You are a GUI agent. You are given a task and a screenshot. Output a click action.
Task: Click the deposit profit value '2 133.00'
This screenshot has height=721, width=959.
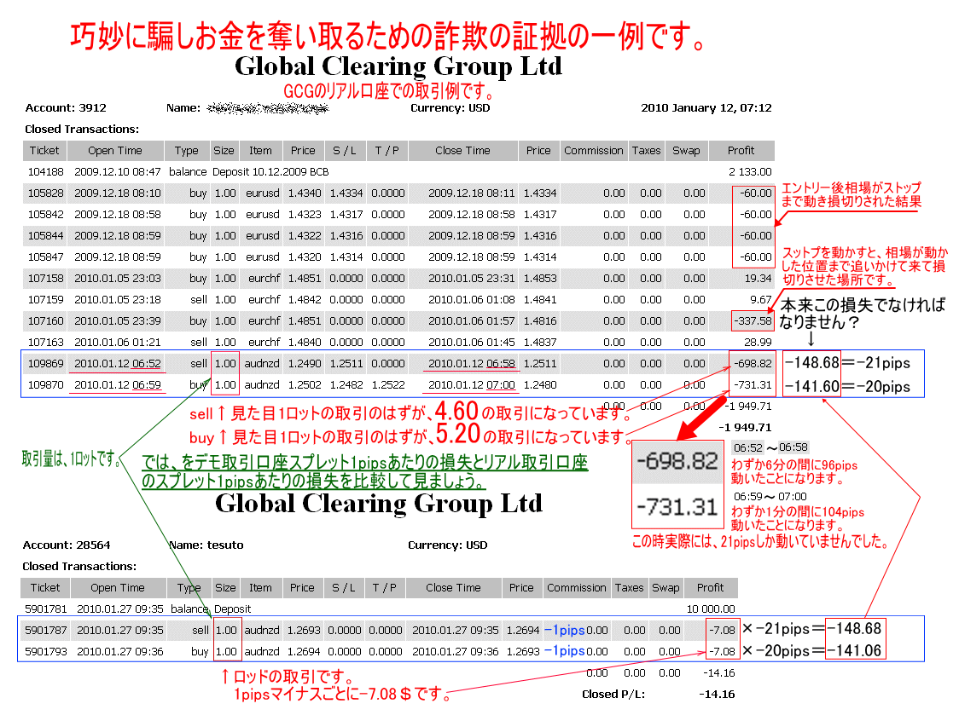751,171
